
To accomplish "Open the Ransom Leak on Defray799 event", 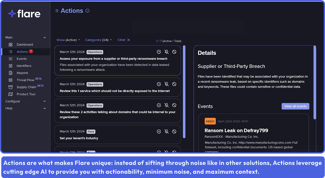I will pyautogui.click(x=236, y=130).
